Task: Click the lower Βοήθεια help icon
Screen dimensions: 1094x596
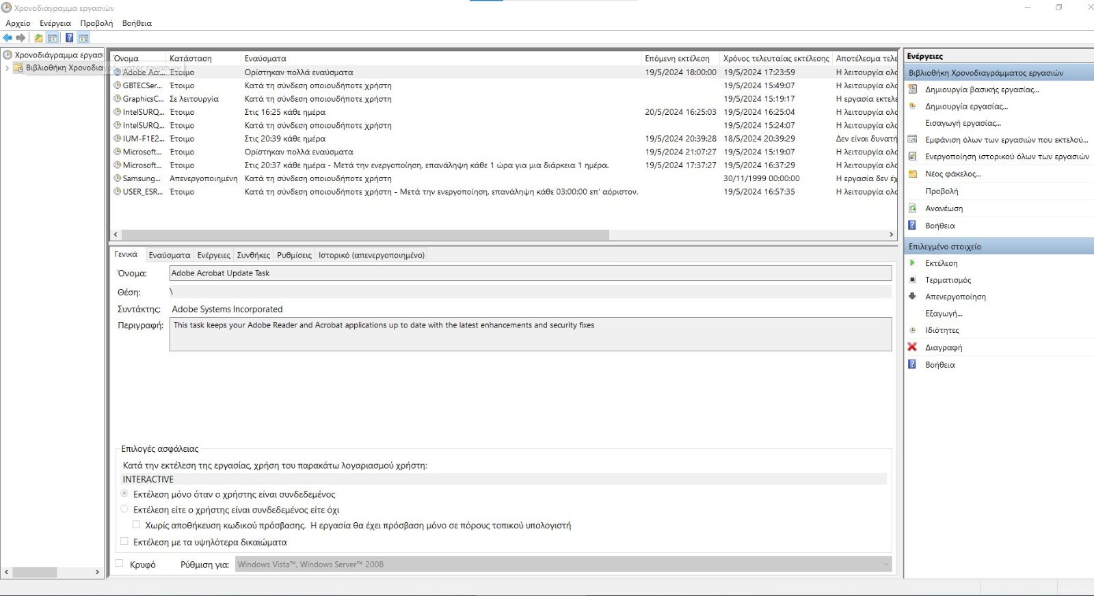Action: (912, 364)
